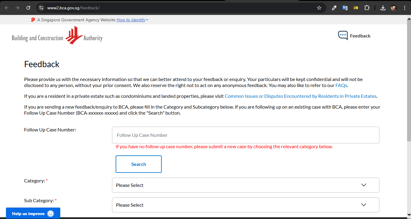
Task: Open the Chrome profile avatar
Action: (394, 8)
